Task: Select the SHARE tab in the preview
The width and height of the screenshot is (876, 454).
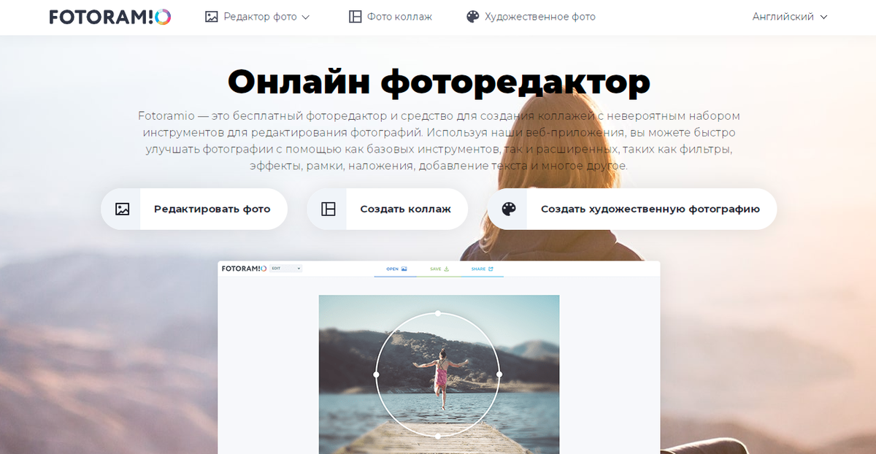Action: (482, 269)
